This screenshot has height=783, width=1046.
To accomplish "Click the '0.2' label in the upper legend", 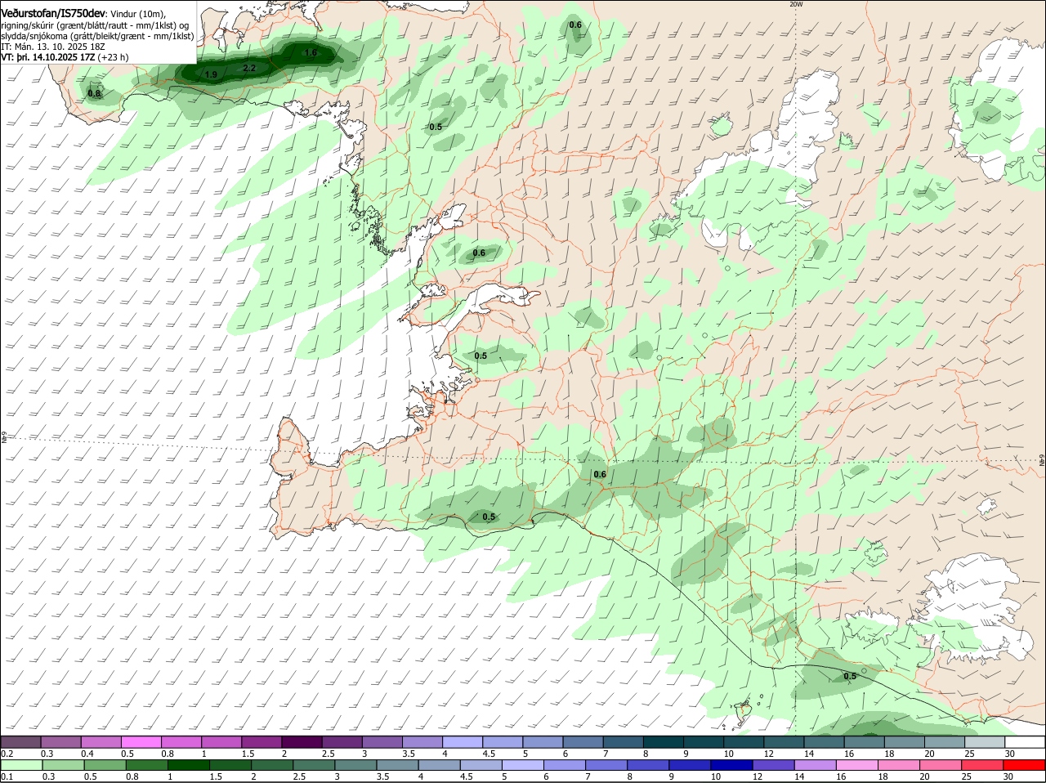I will click(x=7, y=753).
